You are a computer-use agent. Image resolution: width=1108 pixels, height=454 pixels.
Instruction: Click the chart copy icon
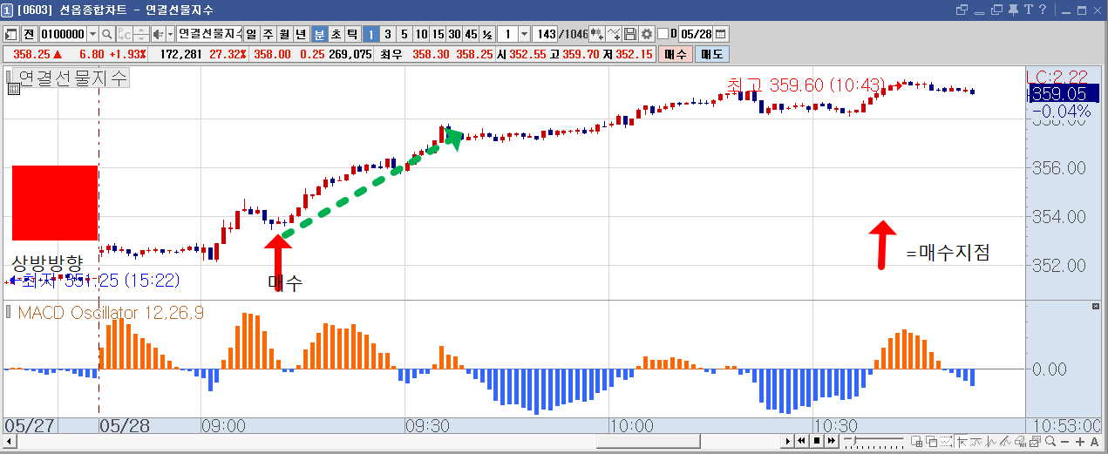pos(1036,441)
